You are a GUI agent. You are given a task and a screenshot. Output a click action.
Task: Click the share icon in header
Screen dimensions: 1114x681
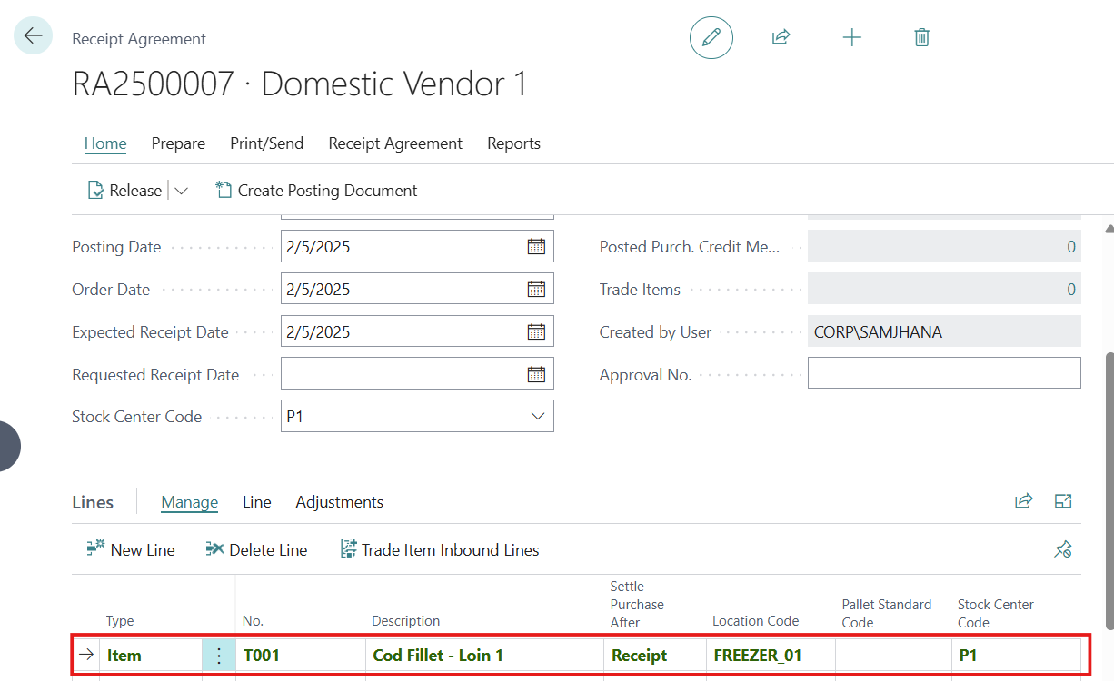781,37
